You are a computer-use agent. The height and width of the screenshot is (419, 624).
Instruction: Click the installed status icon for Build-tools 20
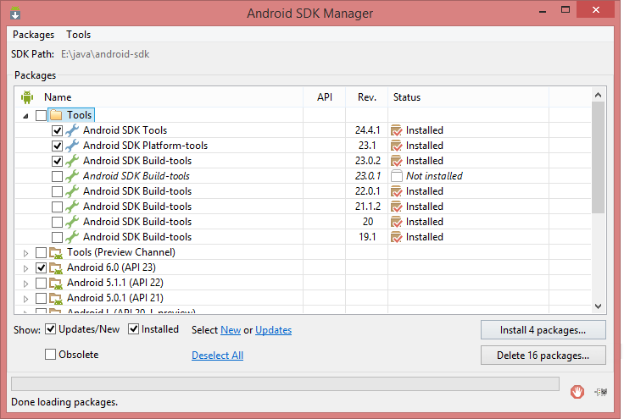pos(397,222)
